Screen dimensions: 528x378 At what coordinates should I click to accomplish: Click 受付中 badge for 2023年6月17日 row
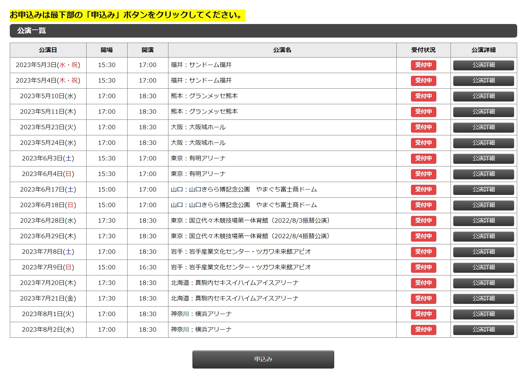tap(423, 190)
